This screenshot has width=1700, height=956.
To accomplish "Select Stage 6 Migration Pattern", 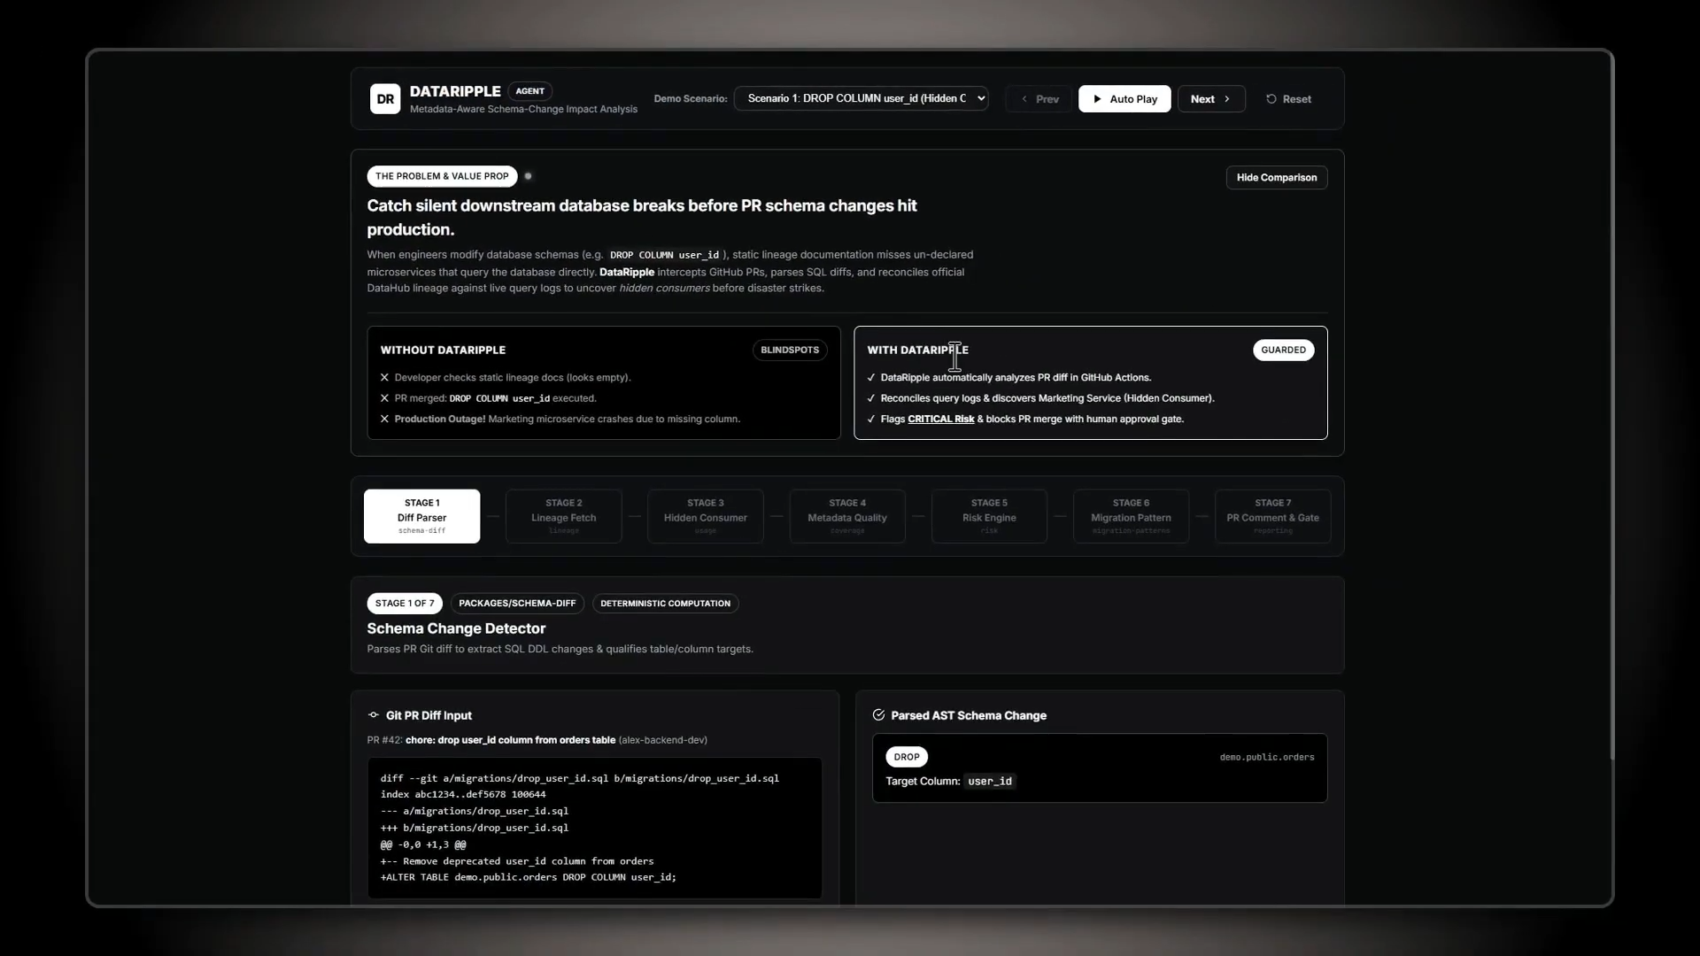I will [1131, 516].
